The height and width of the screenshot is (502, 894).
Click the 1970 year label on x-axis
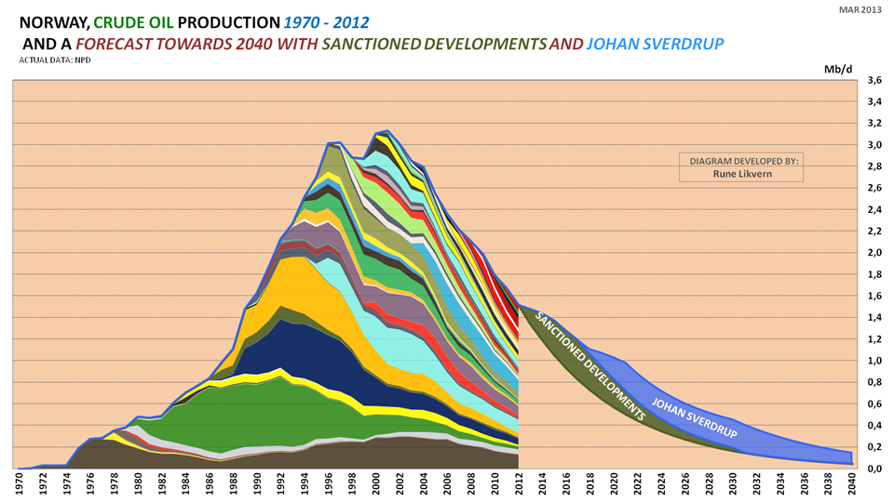(20, 484)
